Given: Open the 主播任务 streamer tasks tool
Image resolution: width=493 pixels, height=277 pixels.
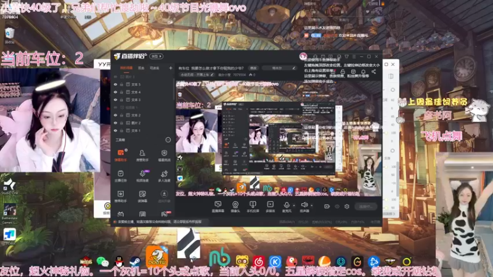Looking at the screenshot, I should [x=120, y=176].
